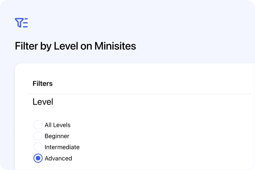Click the empty radio circle beside Intermediate
The height and width of the screenshot is (170, 255).
(38, 147)
